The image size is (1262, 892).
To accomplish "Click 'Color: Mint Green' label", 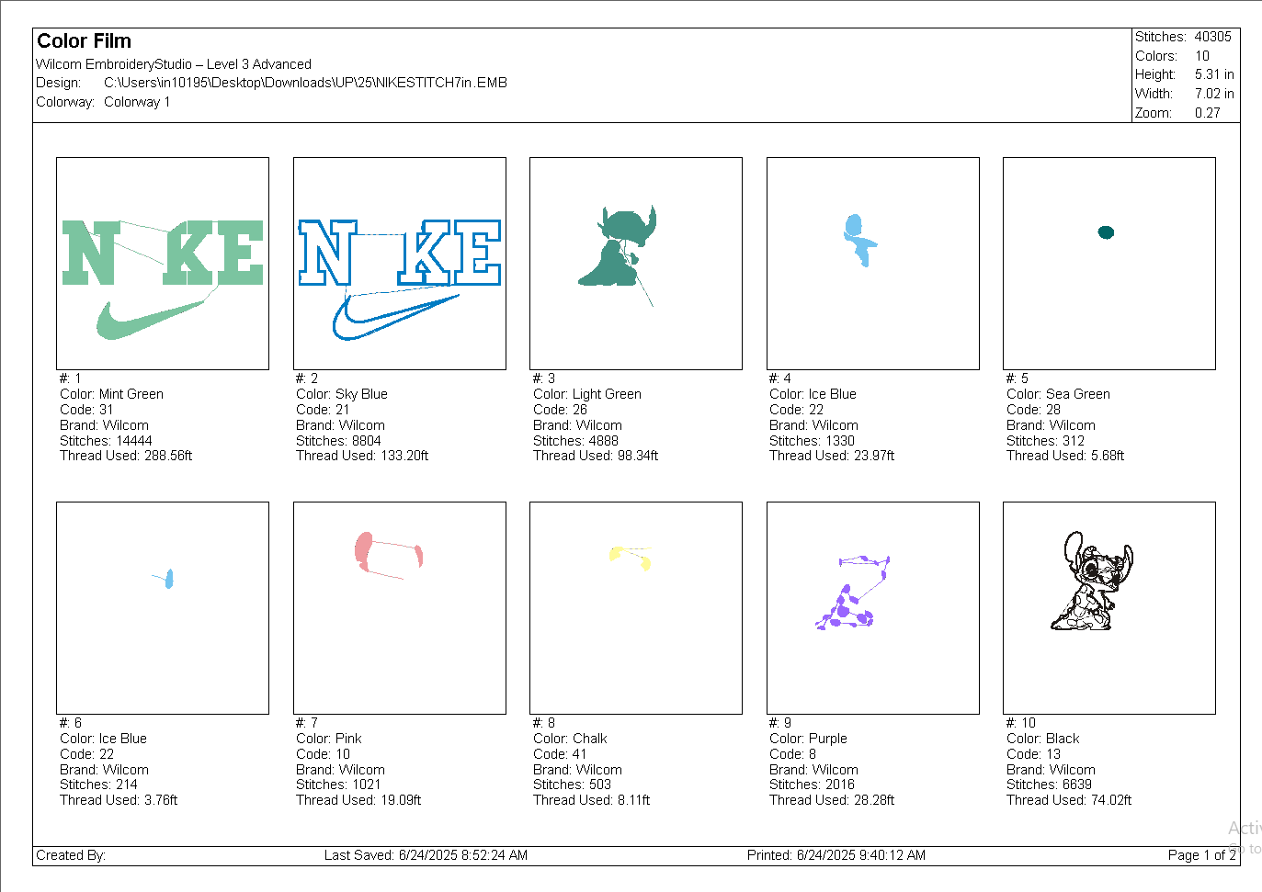I will [x=111, y=394].
